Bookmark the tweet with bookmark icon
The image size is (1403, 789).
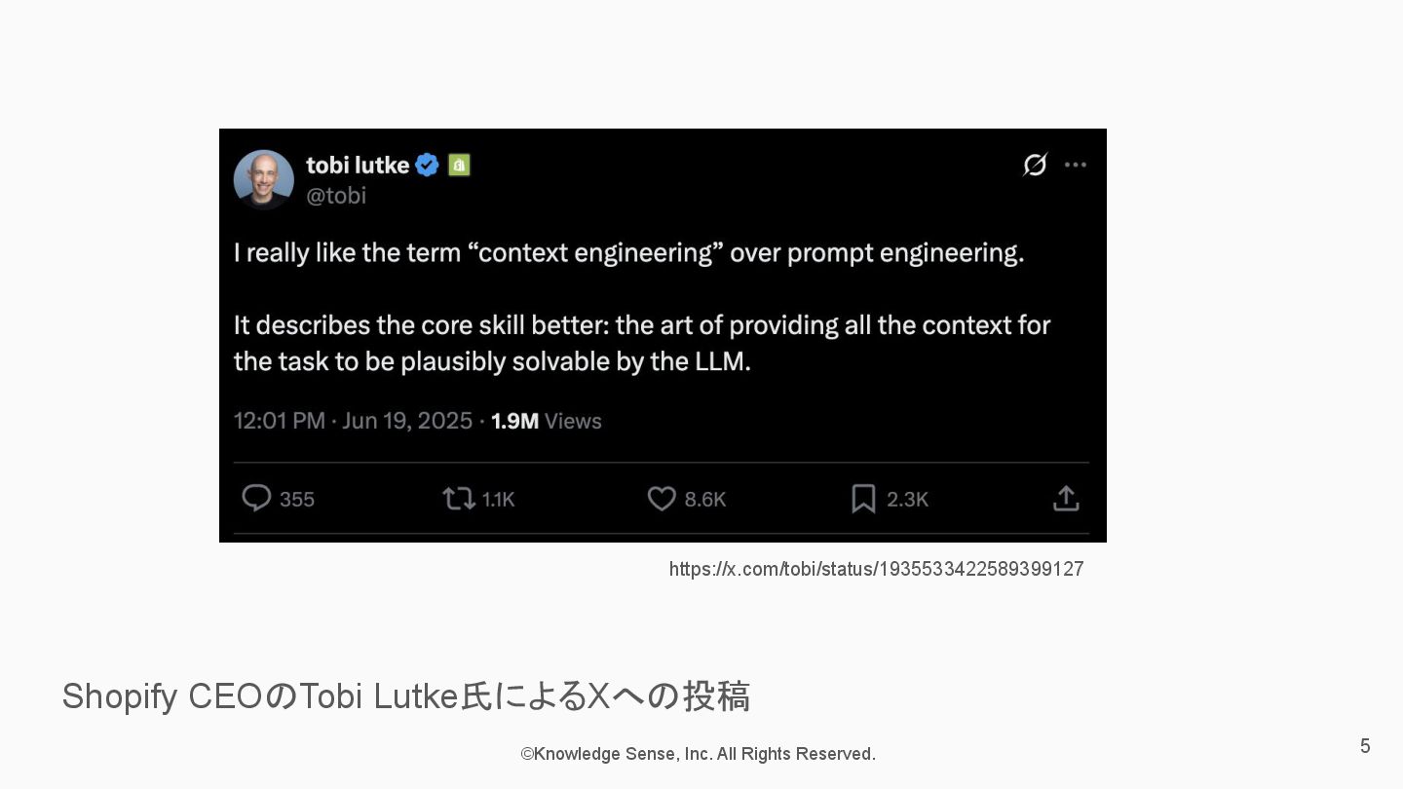point(863,499)
